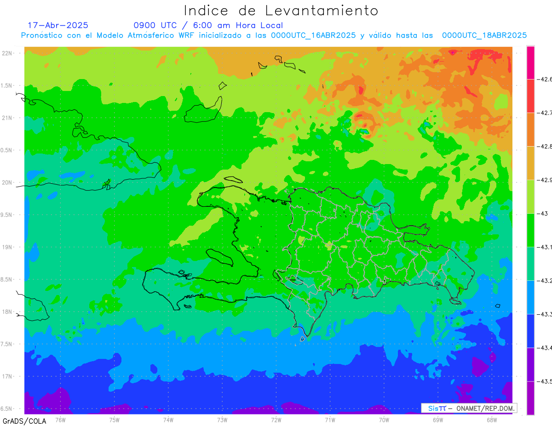The width and height of the screenshot is (552, 426).
Task: Click the -43.3 color scale label
Action: coord(545,314)
